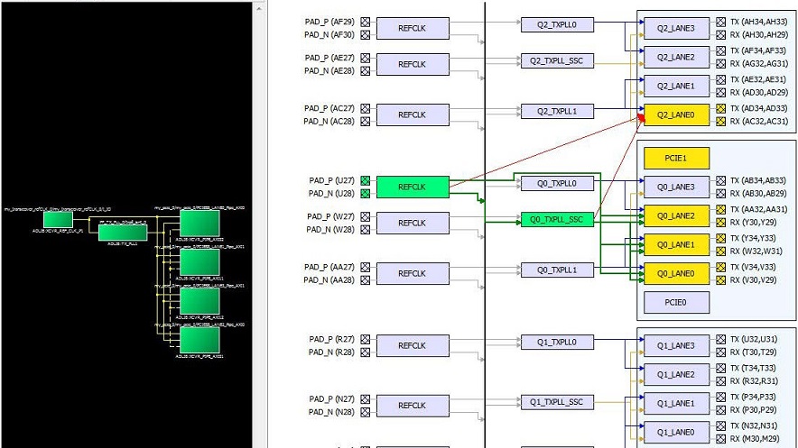Select the highlighted green REFCLK block
798x448 pixels.
pos(411,187)
